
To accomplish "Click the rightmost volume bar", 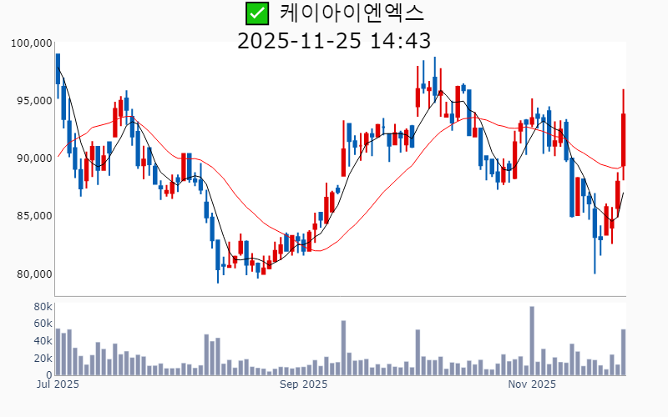I will pyautogui.click(x=623, y=352).
